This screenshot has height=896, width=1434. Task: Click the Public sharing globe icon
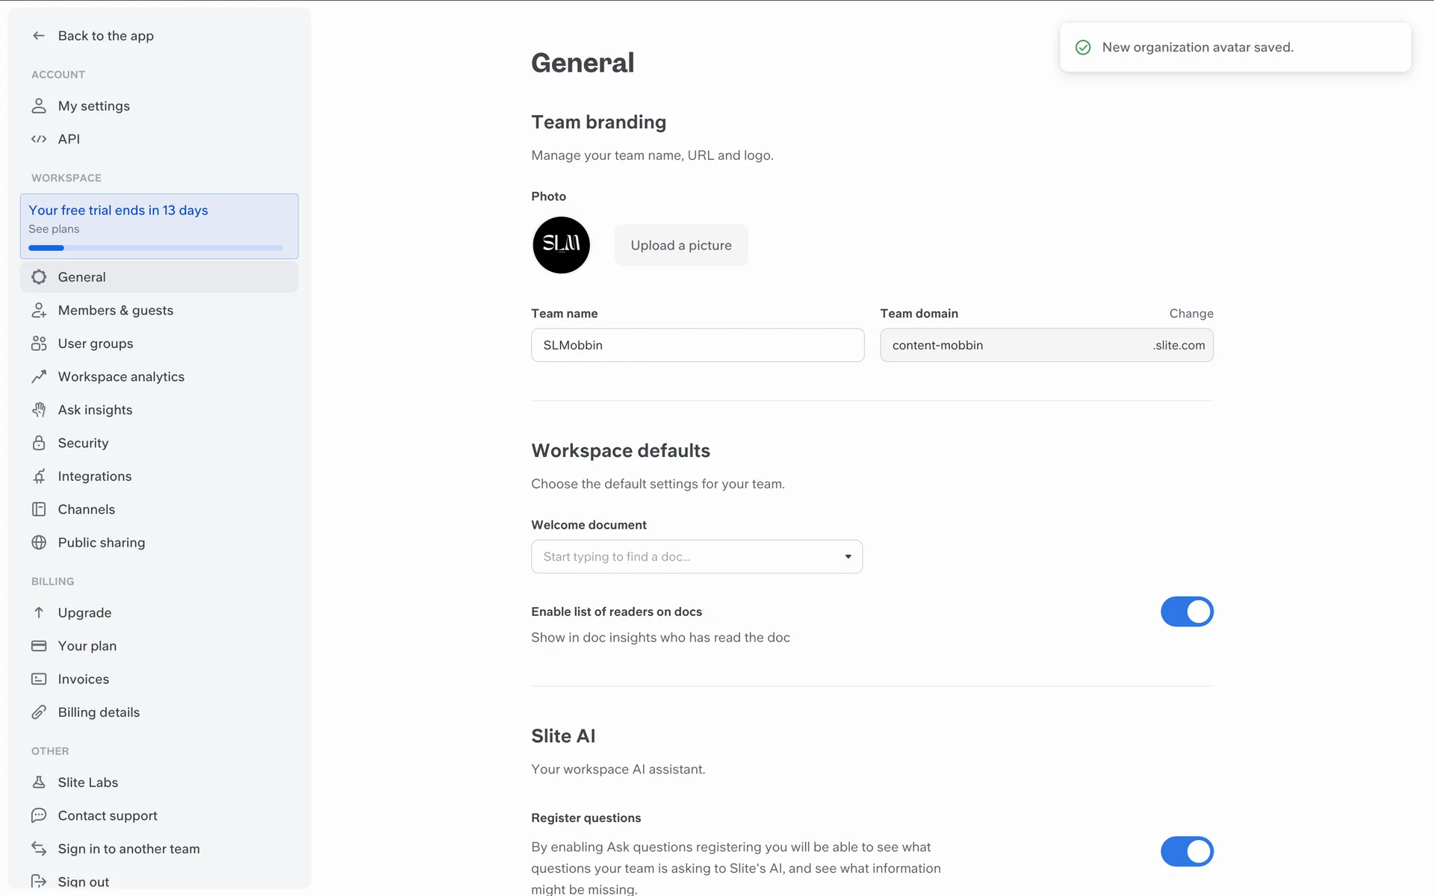(x=39, y=543)
